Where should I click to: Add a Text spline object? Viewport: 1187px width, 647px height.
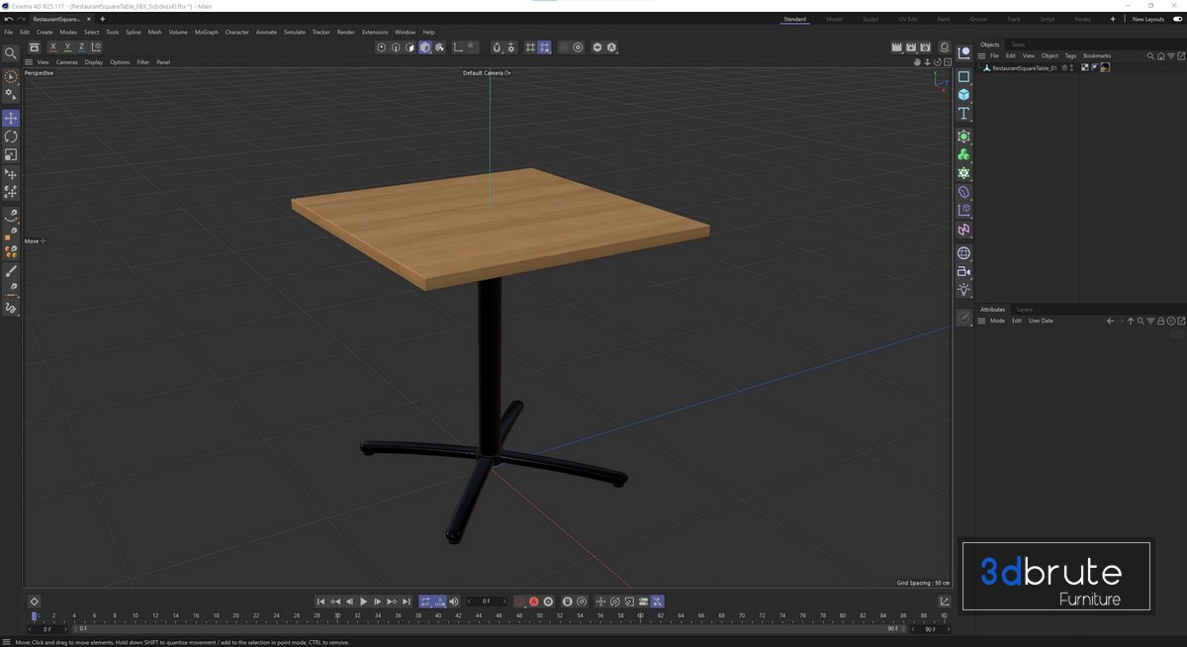click(x=963, y=114)
